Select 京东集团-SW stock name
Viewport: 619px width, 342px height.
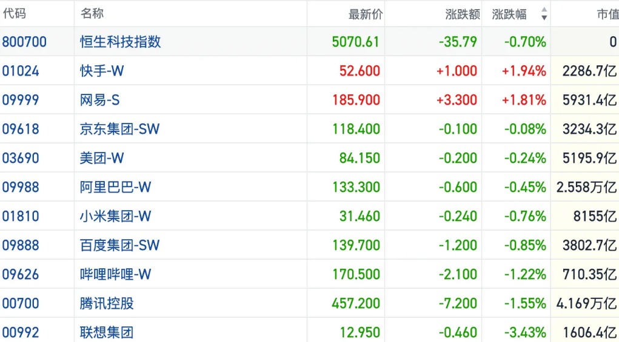tap(119, 130)
